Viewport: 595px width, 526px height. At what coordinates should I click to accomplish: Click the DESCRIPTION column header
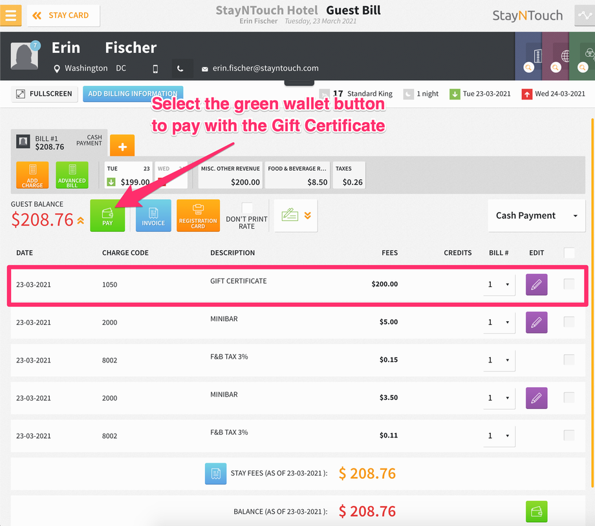coord(233,253)
